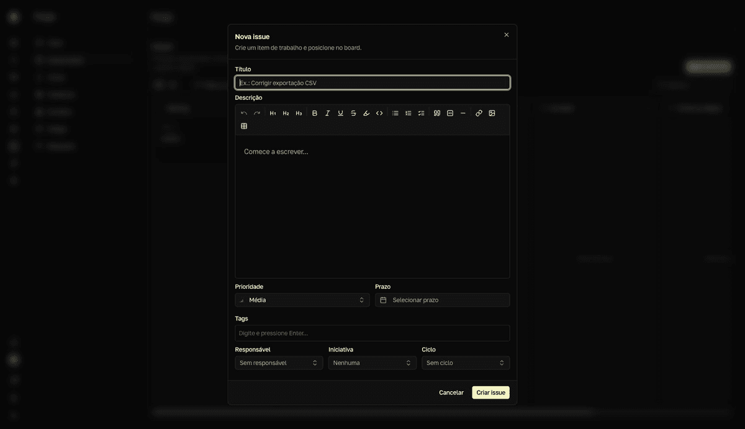The height and width of the screenshot is (429, 745).
Task: Insert a task checklist
Action: (x=422, y=113)
